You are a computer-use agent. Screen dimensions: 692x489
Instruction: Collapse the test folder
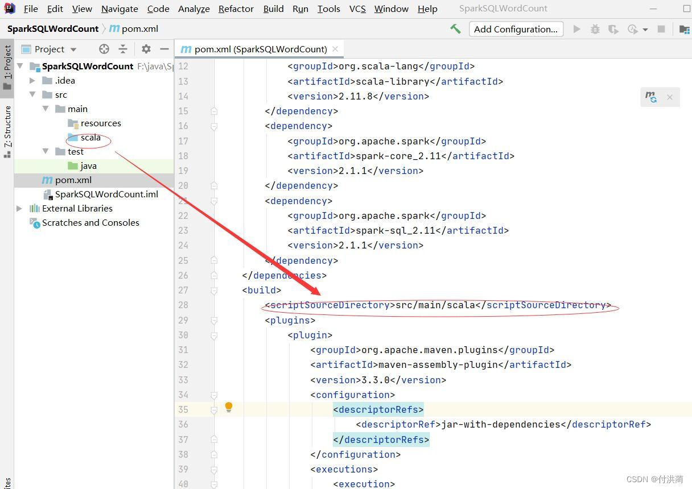pos(46,152)
